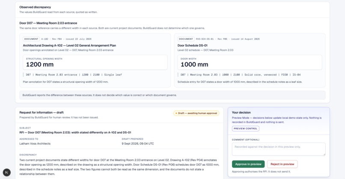The height and width of the screenshot is (179, 345).
Task: Click the Door D07 Meeting Room 2.03 entrance heading
Action: 48,23
